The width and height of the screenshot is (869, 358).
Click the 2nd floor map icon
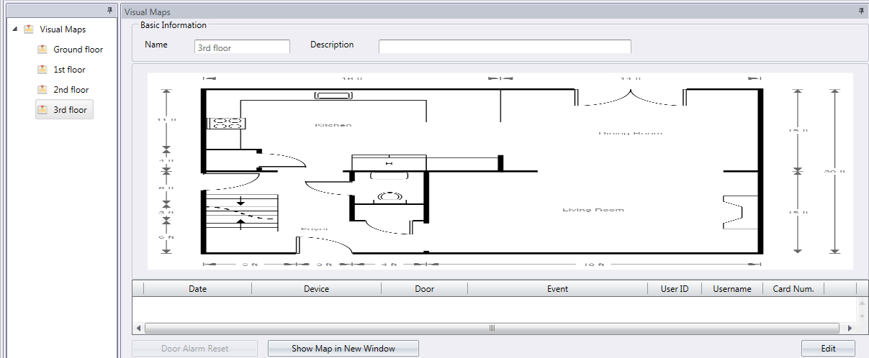click(42, 90)
